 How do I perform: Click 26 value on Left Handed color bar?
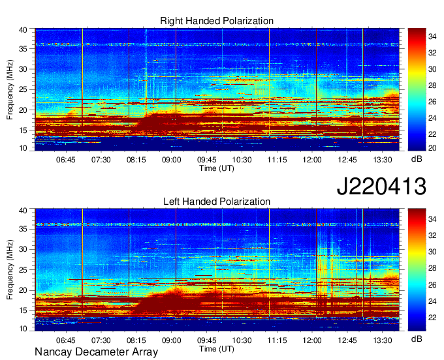point(432,285)
